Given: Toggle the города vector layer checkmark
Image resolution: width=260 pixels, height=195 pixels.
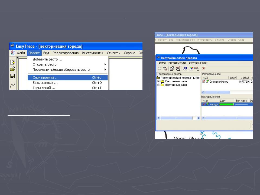Looking at the screenshot, I should point(203,104).
